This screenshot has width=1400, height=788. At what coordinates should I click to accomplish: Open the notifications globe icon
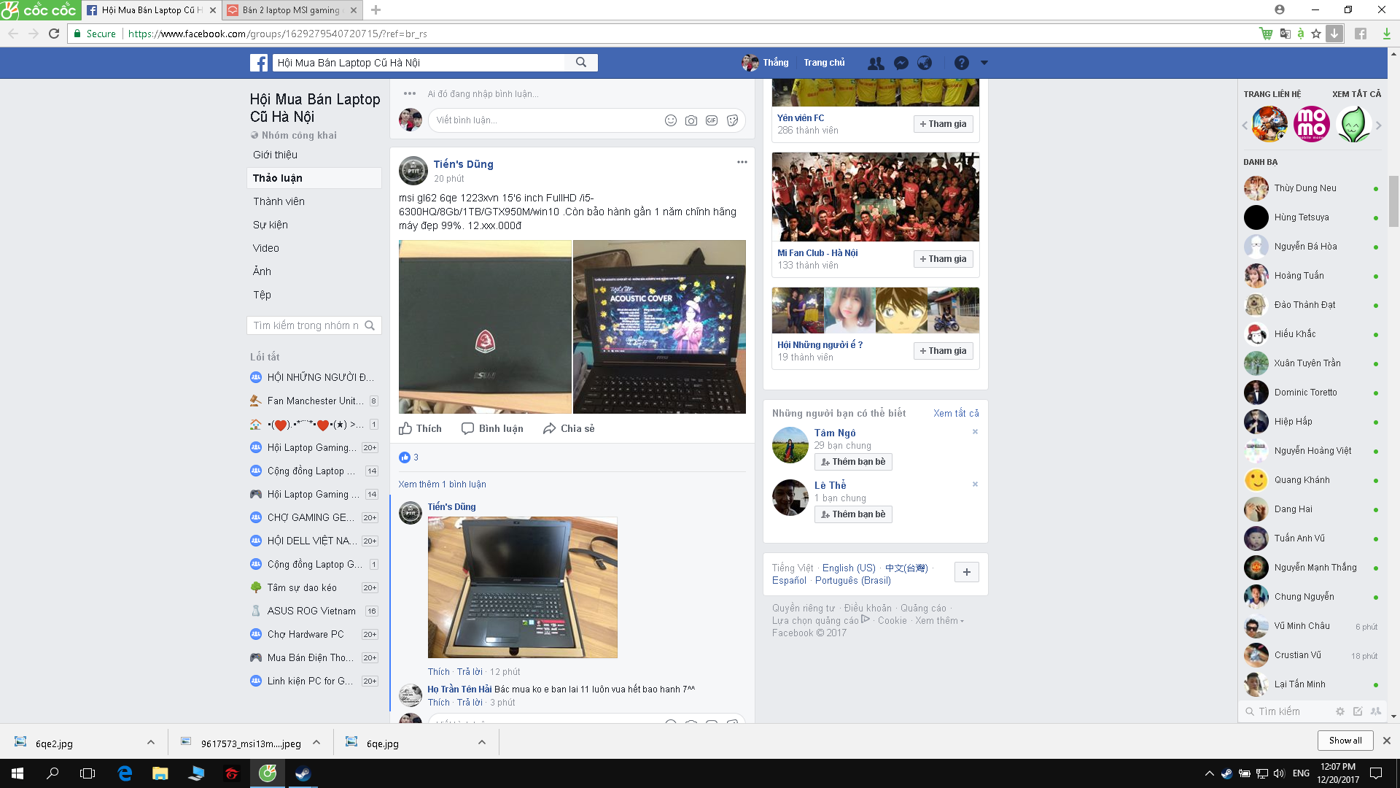point(925,63)
